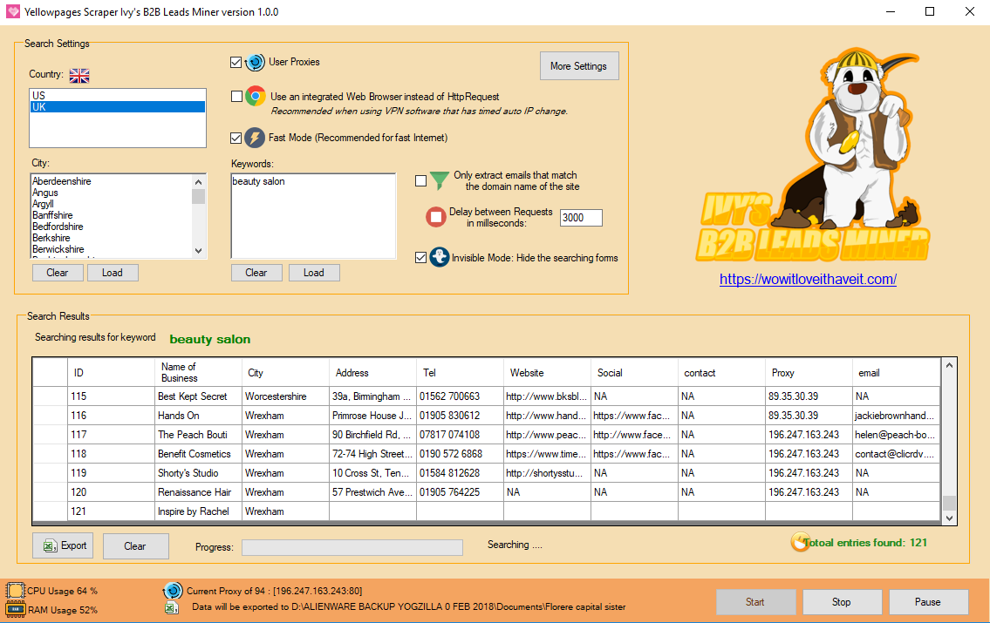Click the Fast Mode lightning icon
This screenshot has width=990, height=623.
click(255, 138)
